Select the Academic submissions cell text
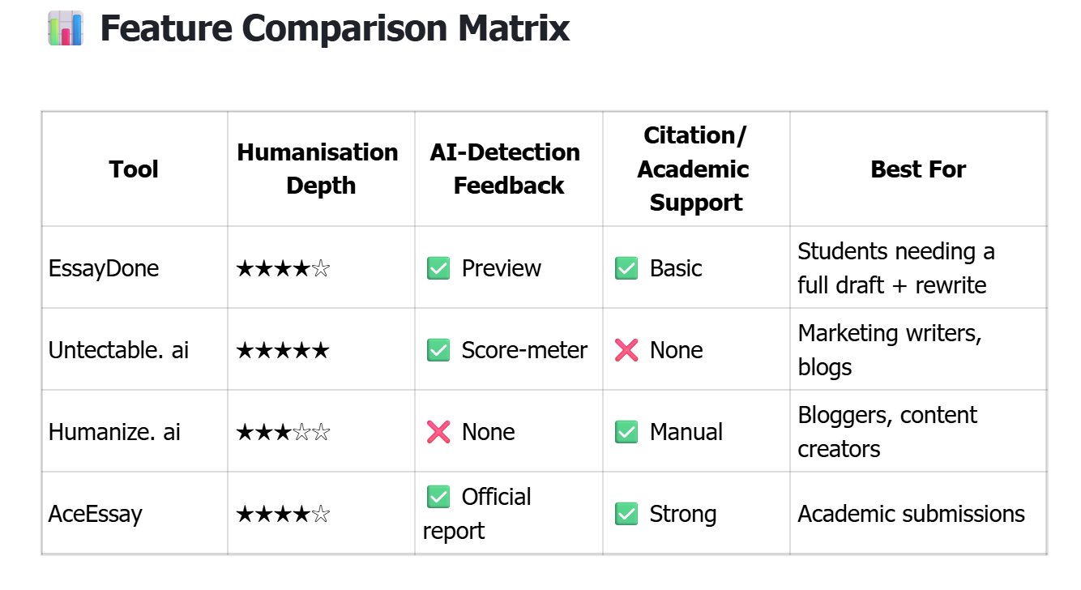 [x=911, y=514]
